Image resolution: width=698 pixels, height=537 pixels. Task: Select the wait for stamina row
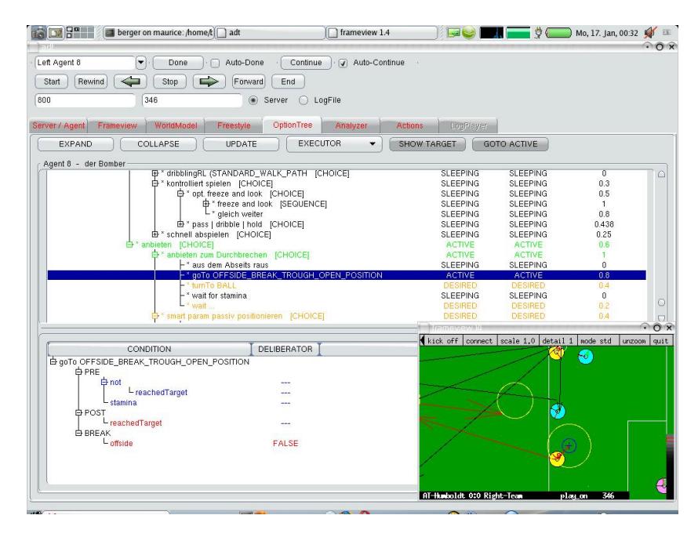(x=347, y=296)
